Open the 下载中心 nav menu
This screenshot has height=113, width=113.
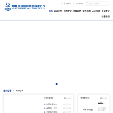coord(105,11)
